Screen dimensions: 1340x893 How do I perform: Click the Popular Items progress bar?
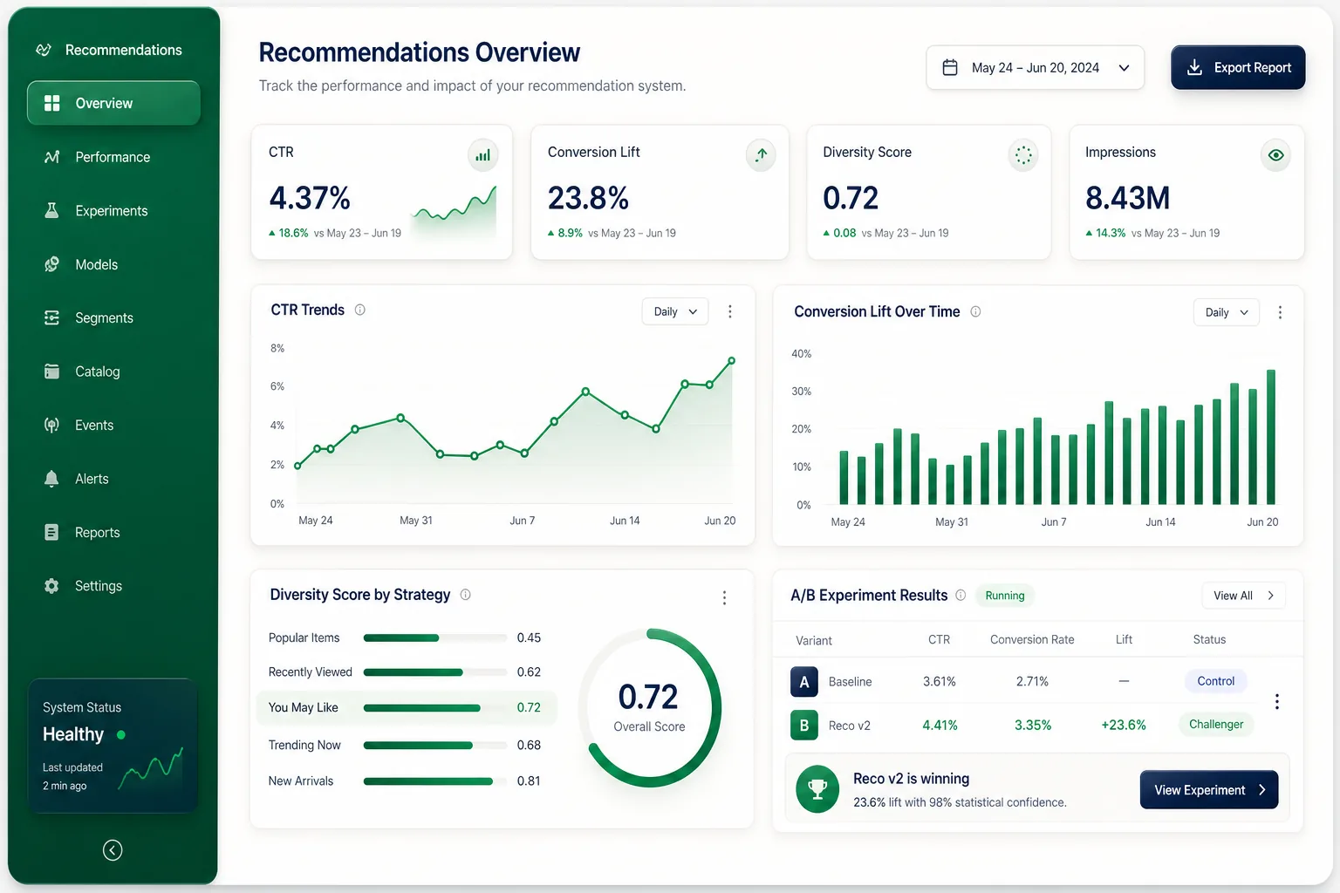click(435, 638)
